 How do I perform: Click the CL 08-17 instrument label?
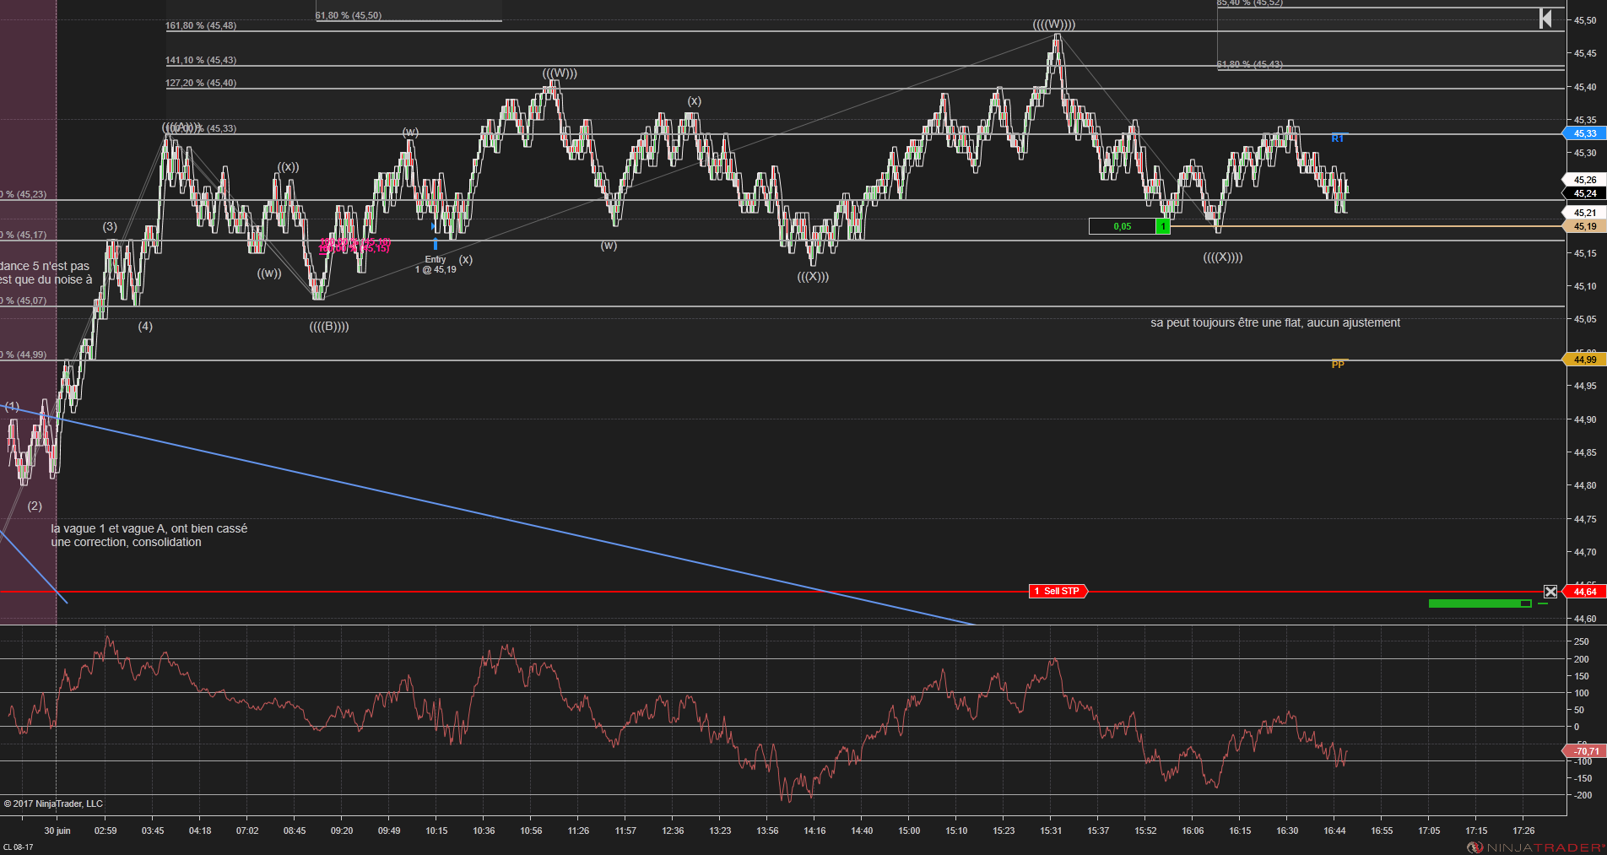click(x=19, y=847)
